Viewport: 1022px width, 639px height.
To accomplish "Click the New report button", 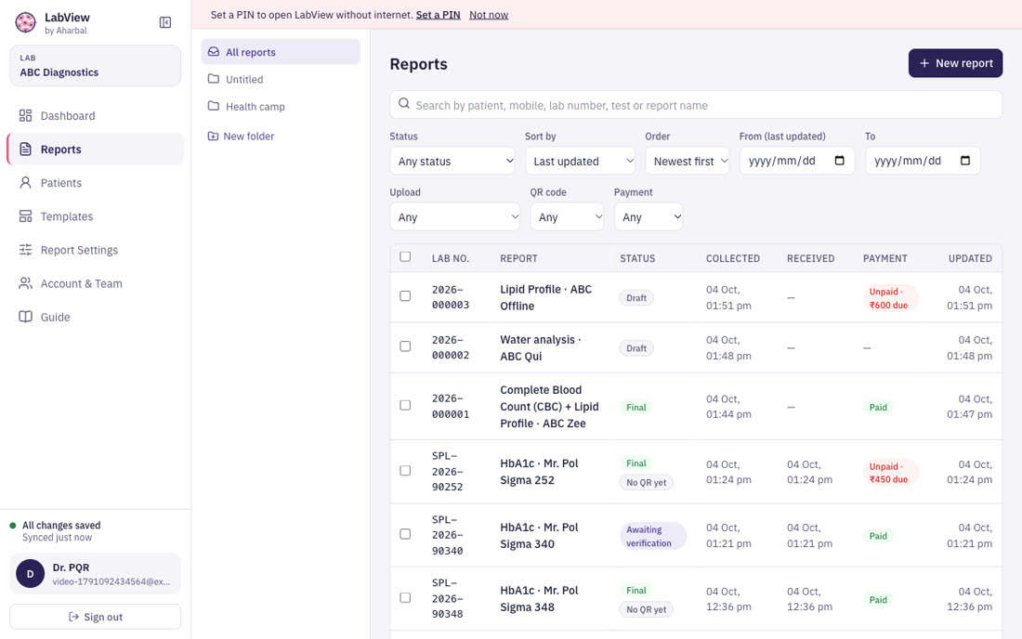I will (955, 63).
